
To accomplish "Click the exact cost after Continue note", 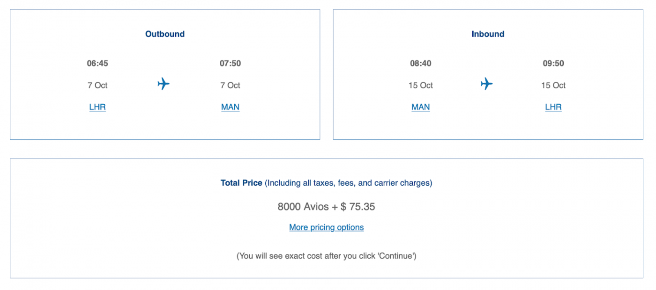I will click(326, 256).
